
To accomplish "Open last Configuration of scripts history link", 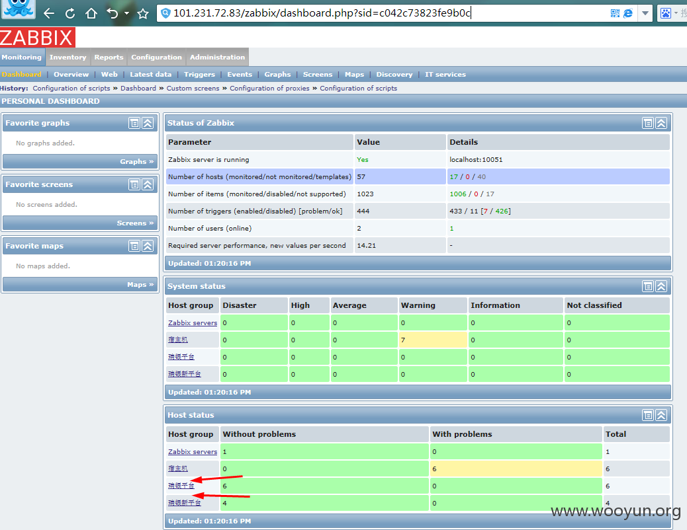I will click(359, 89).
